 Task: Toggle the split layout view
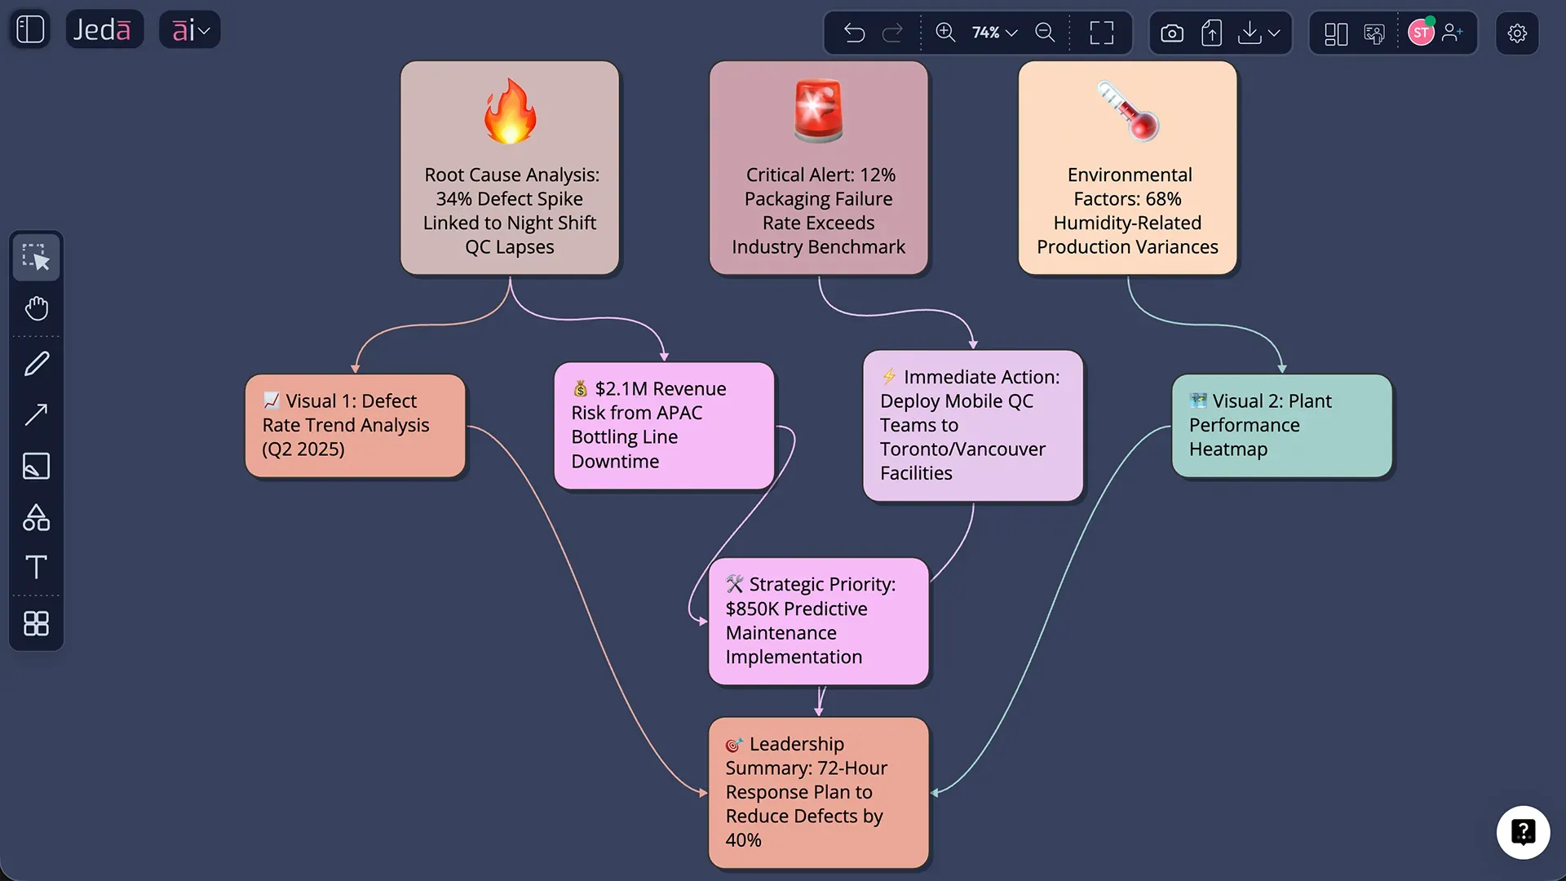(x=1335, y=34)
